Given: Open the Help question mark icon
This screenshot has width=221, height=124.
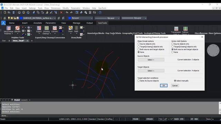Looking at the screenshot, I should [100, 12].
